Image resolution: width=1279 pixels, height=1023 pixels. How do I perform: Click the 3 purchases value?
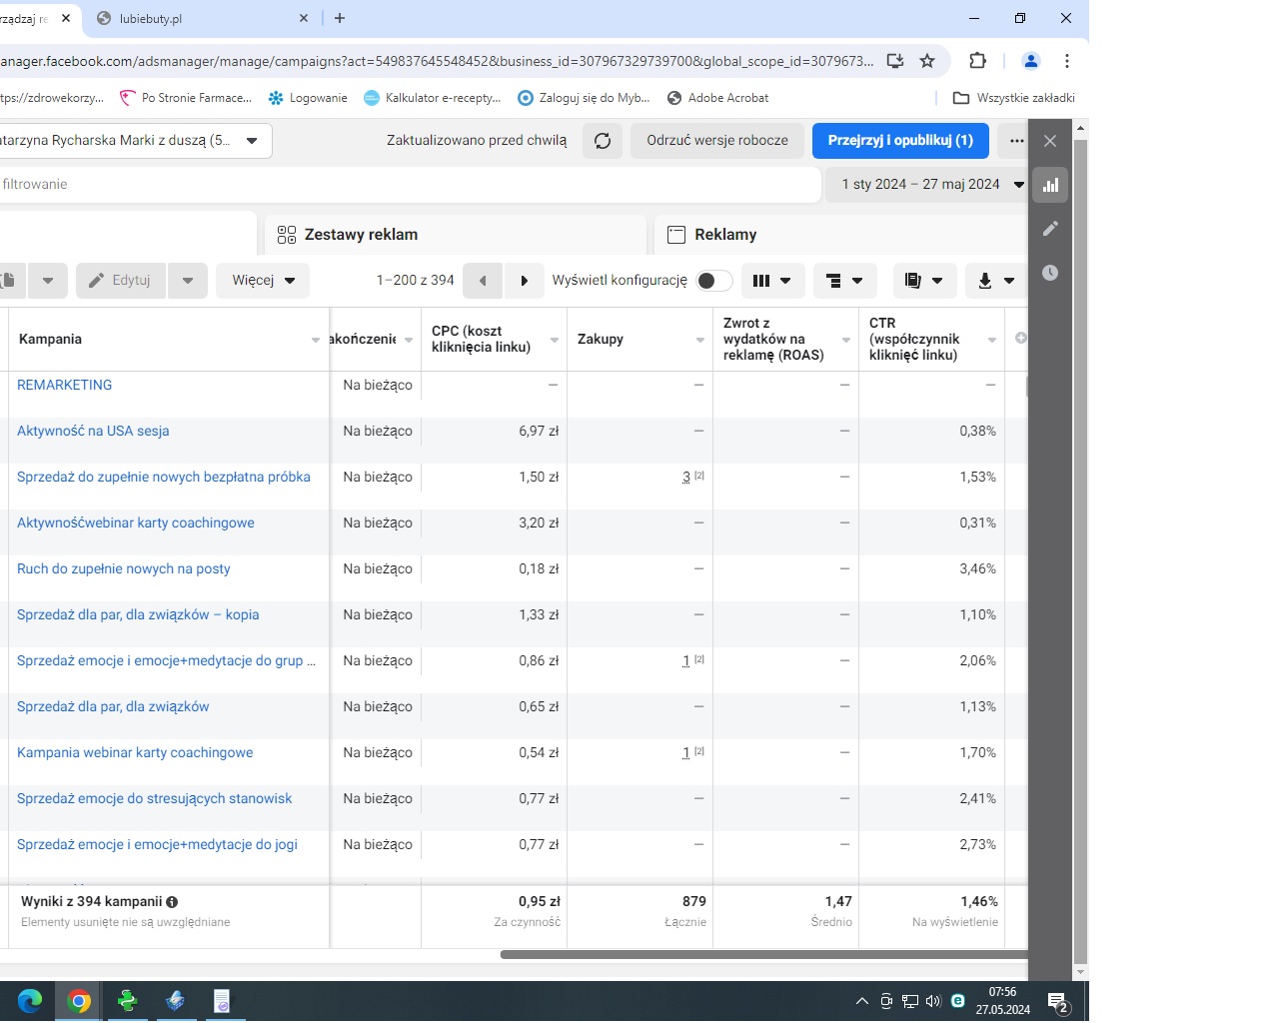click(686, 478)
